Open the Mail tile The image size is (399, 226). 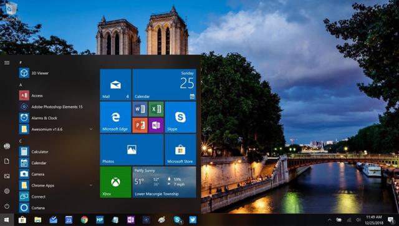tap(115, 84)
